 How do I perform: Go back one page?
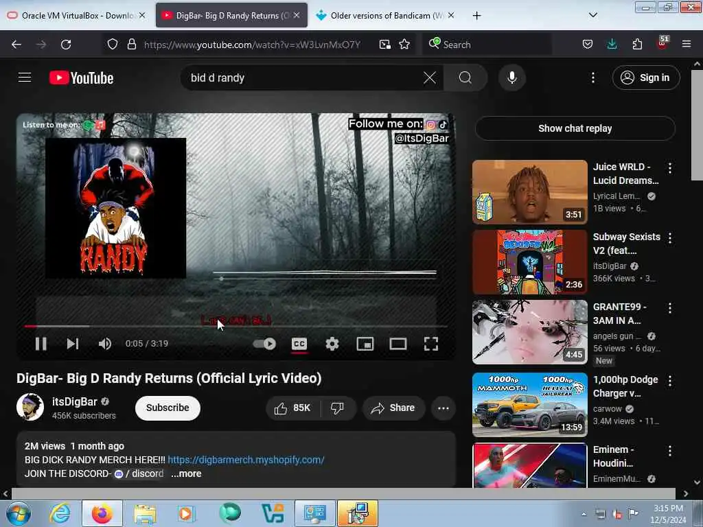(x=16, y=45)
